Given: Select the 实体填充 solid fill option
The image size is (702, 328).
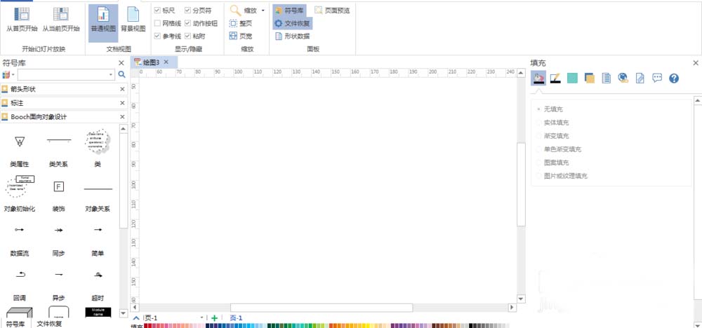Looking at the screenshot, I should pos(538,123).
